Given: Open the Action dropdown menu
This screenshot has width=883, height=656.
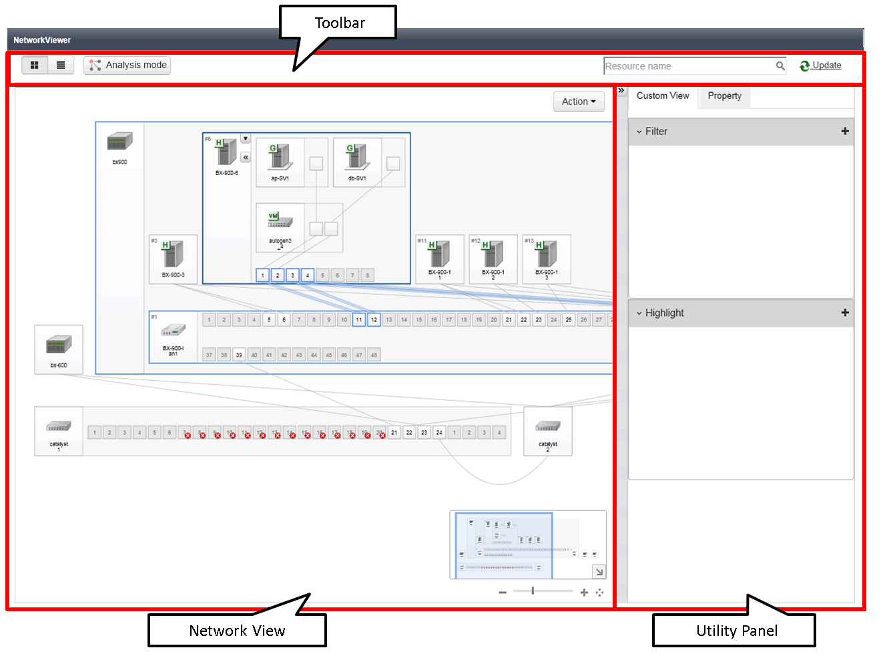Looking at the screenshot, I should (x=578, y=102).
